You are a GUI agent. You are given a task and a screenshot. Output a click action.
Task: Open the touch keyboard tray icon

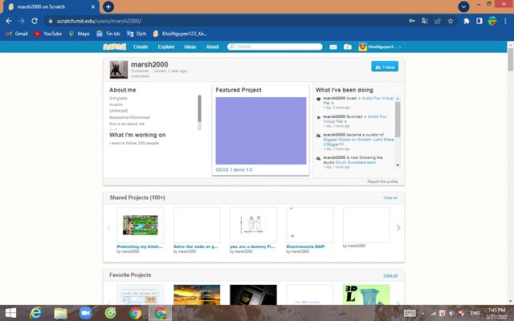click(410, 314)
